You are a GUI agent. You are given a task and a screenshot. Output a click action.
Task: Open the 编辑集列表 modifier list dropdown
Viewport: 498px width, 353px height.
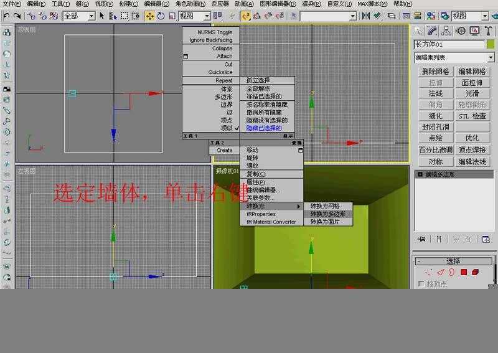[x=491, y=58]
